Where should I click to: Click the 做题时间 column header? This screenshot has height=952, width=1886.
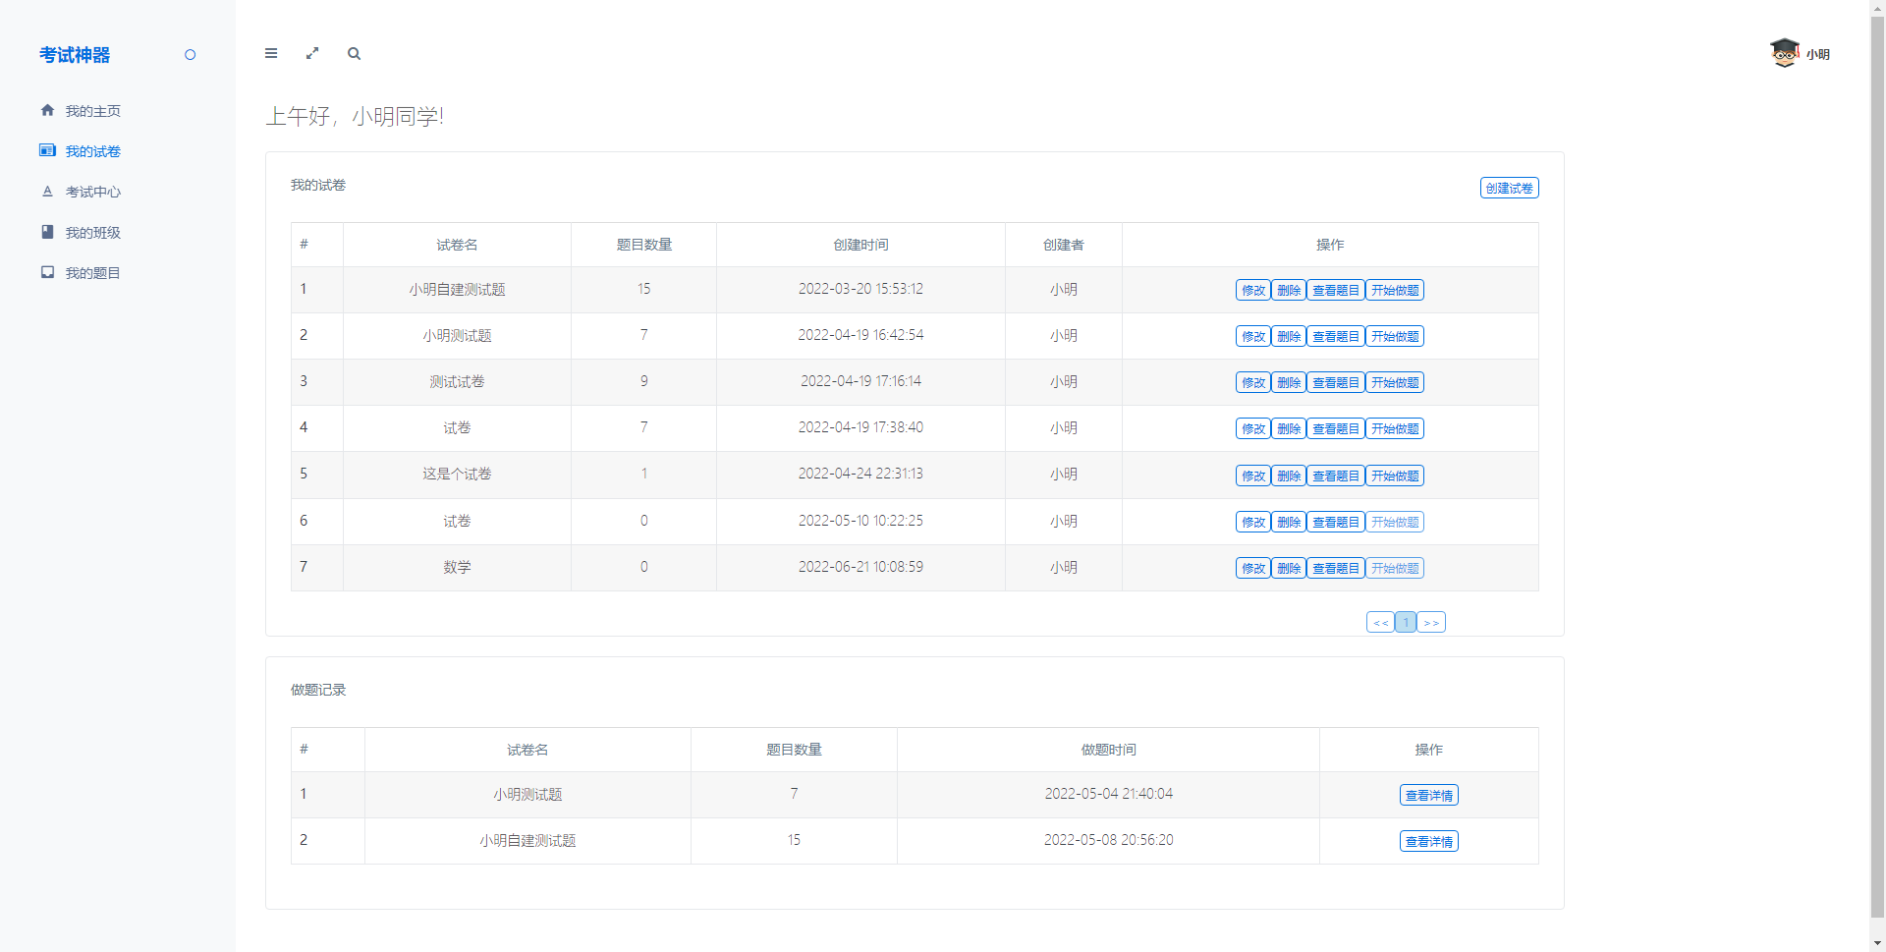click(1108, 750)
